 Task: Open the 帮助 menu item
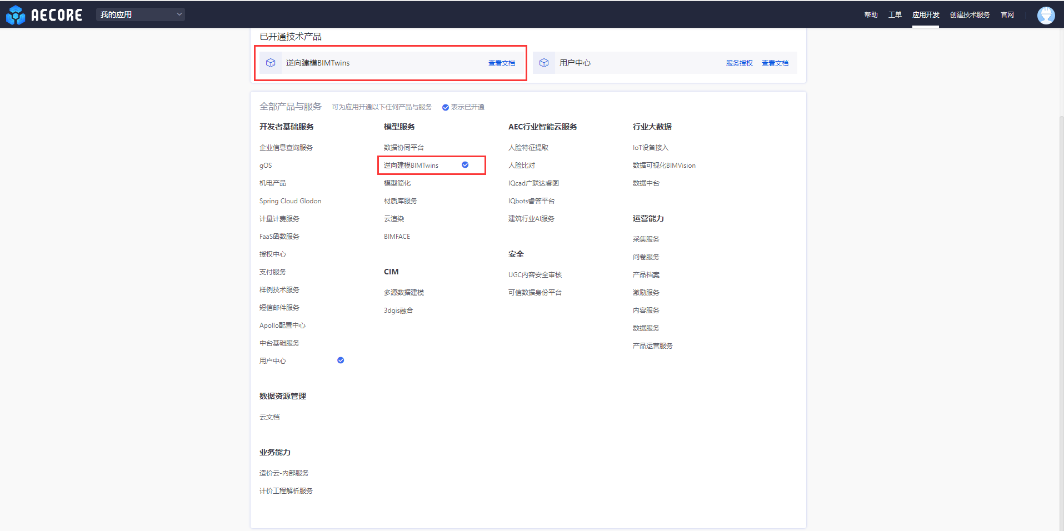(x=871, y=15)
